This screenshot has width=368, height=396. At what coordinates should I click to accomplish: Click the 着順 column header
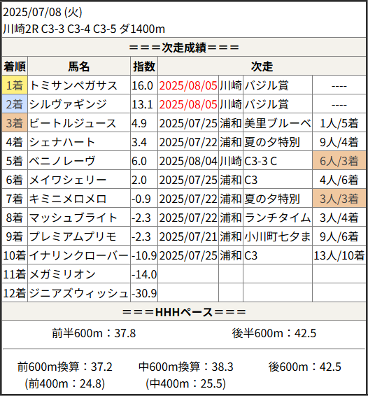pyautogui.click(x=15, y=66)
